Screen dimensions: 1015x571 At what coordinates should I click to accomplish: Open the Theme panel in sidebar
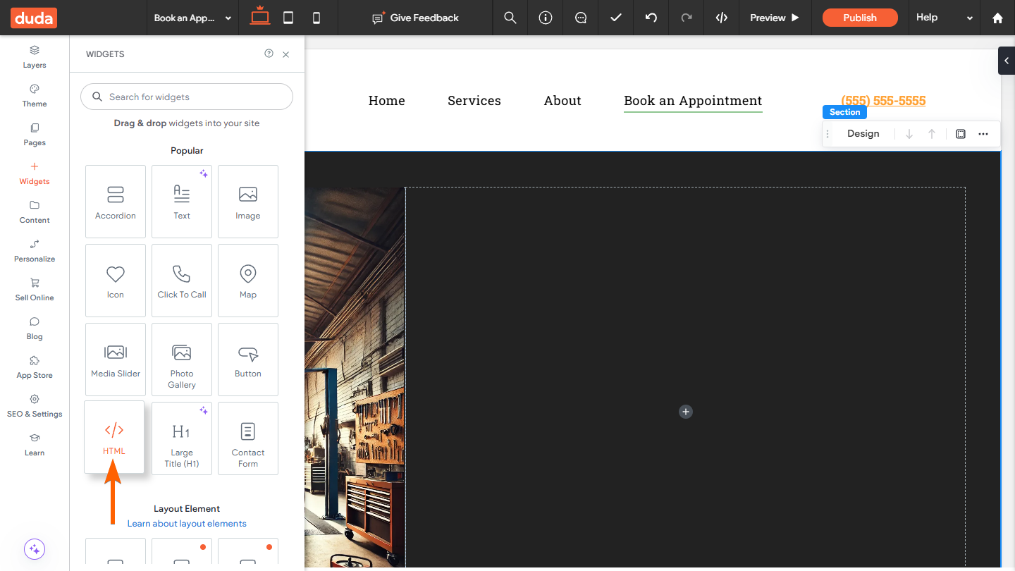tap(35, 95)
